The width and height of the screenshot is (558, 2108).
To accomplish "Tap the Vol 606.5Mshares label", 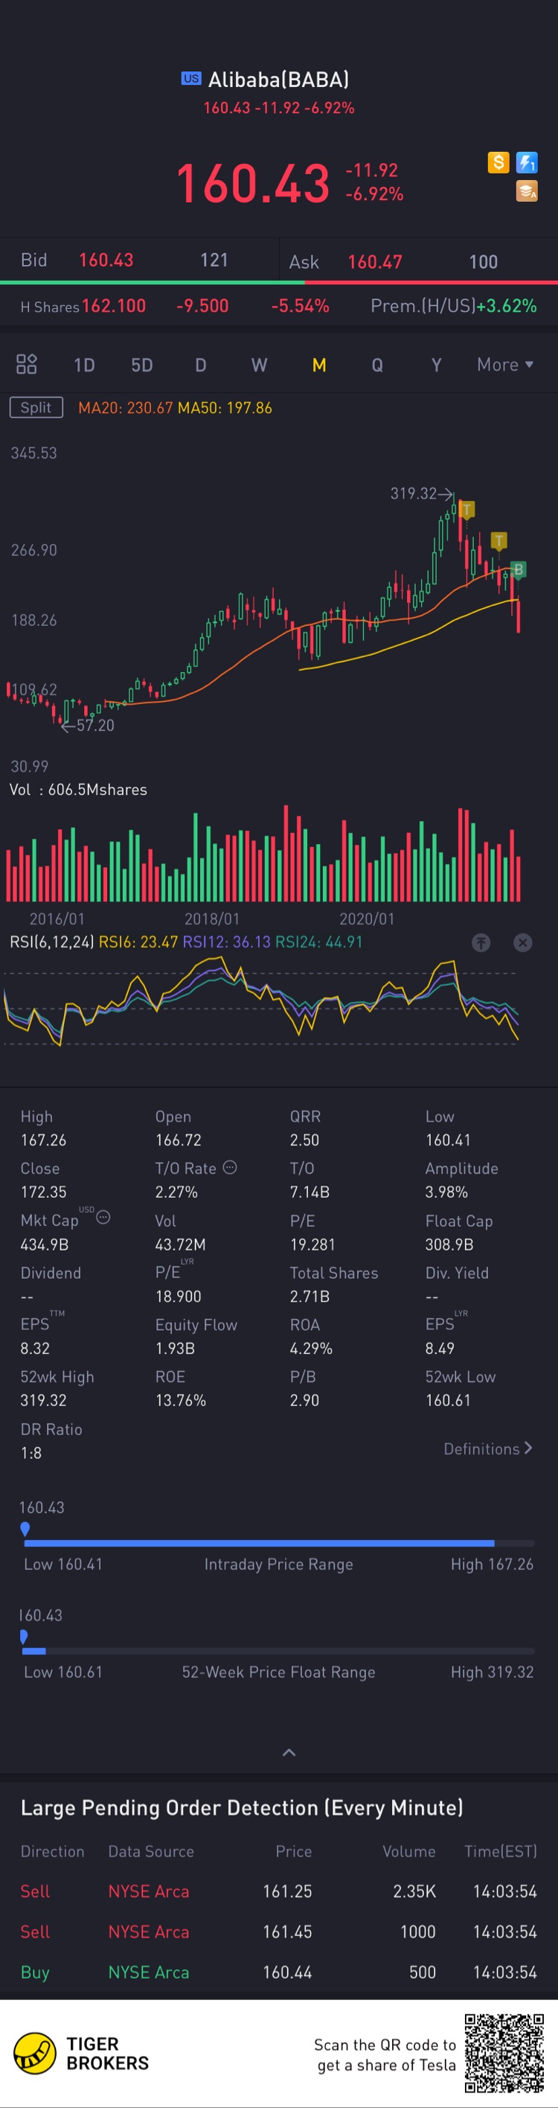I will pyautogui.click(x=79, y=790).
